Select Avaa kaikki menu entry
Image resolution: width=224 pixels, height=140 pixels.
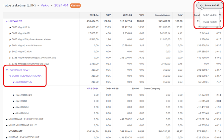tap(210, 22)
